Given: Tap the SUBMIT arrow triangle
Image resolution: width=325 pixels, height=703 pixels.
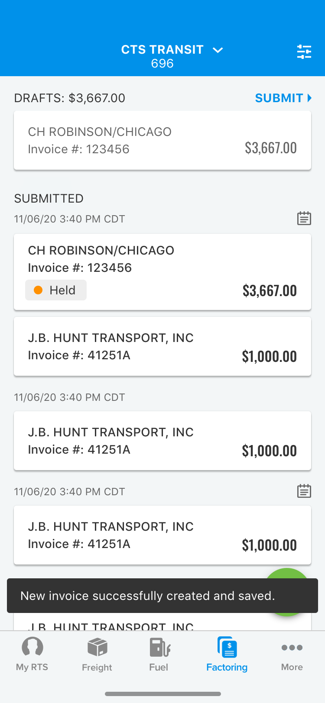Looking at the screenshot, I should click(x=309, y=98).
